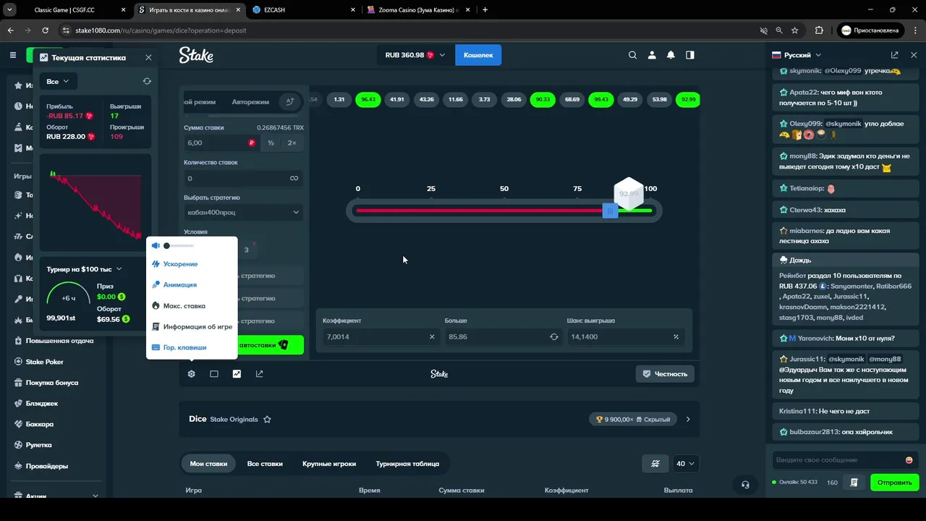This screenshot has height=521, width=926.
Task: Expand Dice game details chevron
Action: coord(688,419)
